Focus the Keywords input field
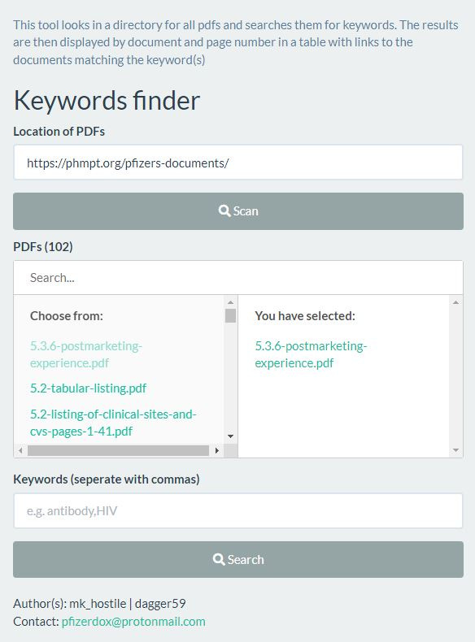 coord(238,510)
